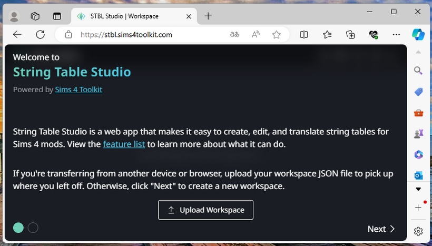The width and height of the screenshot is (432, 246).
Task: Expand the sidebar down arrow
Action: [x=418, y=189]
